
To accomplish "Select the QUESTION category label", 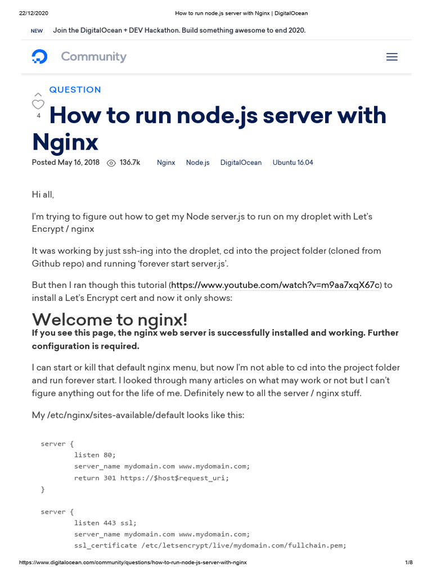I will 75,89.
